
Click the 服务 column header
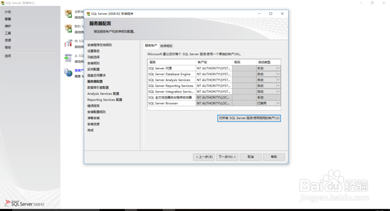tap(172, 62)
